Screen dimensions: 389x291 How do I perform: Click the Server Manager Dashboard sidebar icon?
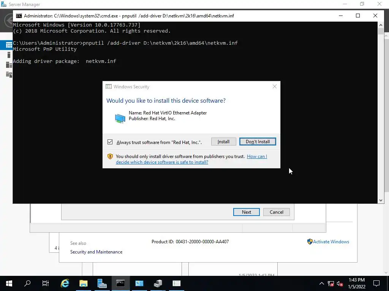click(x=9, y=45)
